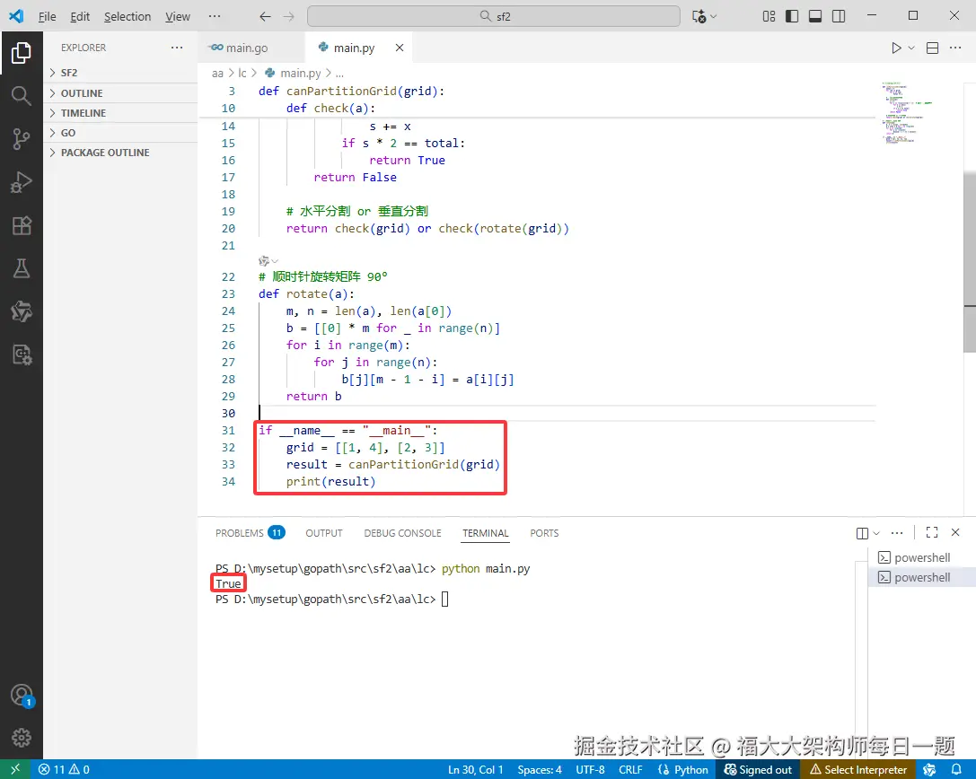Go forward with the right arrow

[289, 17]
